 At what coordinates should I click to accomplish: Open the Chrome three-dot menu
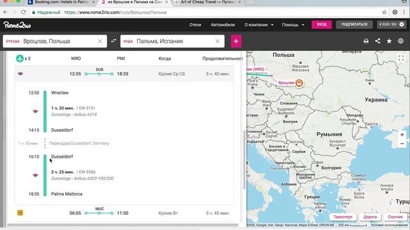404,12
